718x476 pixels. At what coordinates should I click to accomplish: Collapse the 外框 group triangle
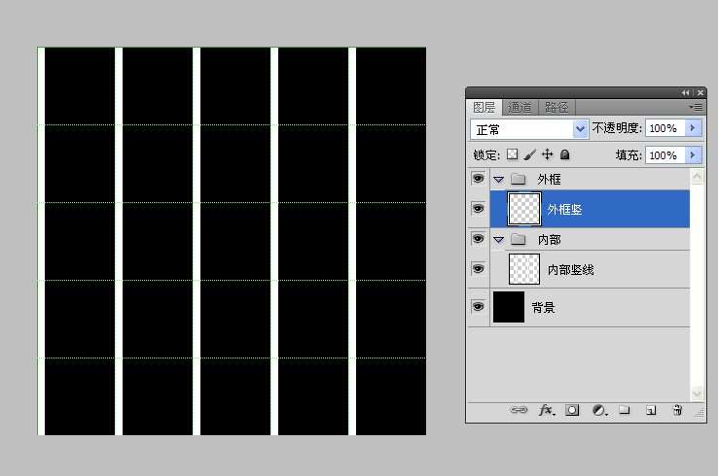pyautogui.click(x=498, y=180)
